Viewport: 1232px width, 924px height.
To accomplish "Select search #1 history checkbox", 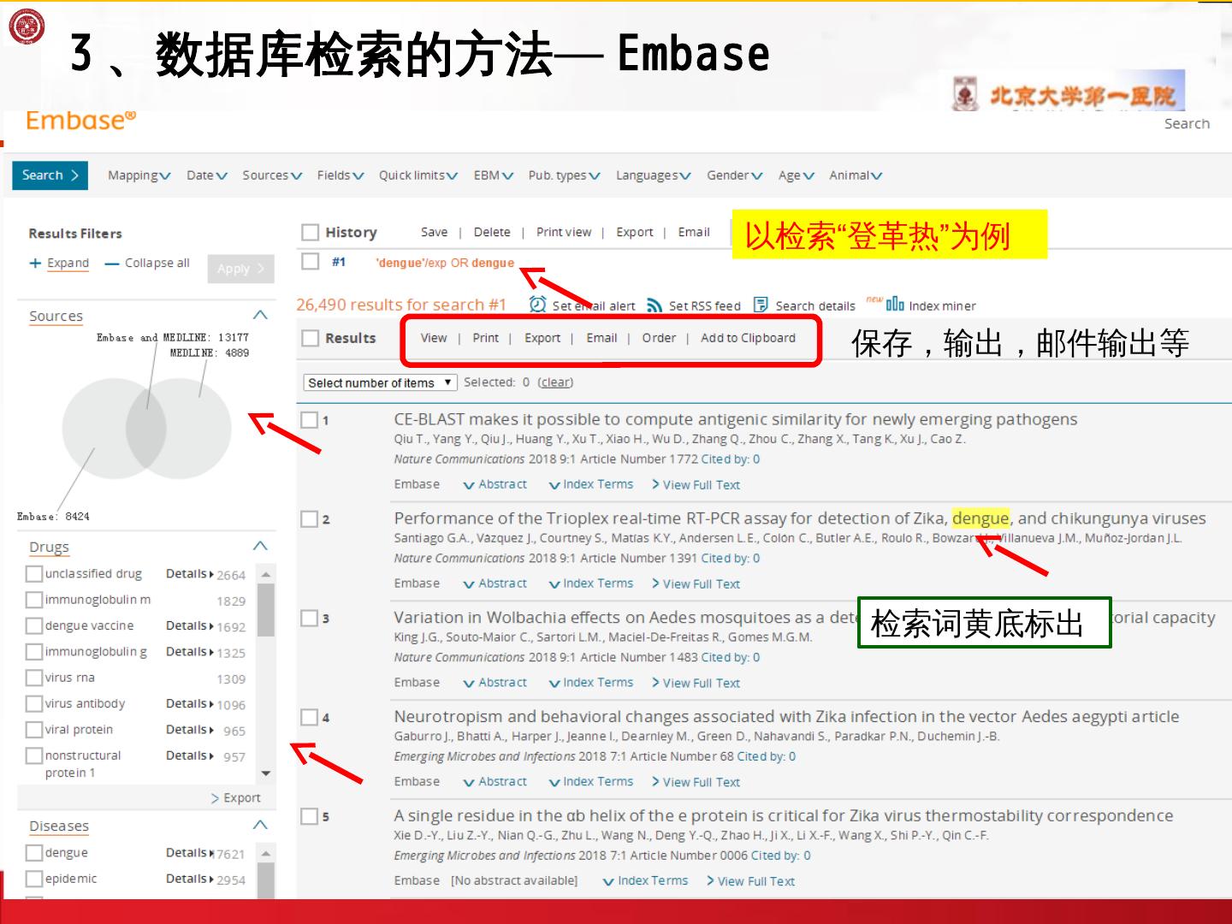I will (310, 262).
